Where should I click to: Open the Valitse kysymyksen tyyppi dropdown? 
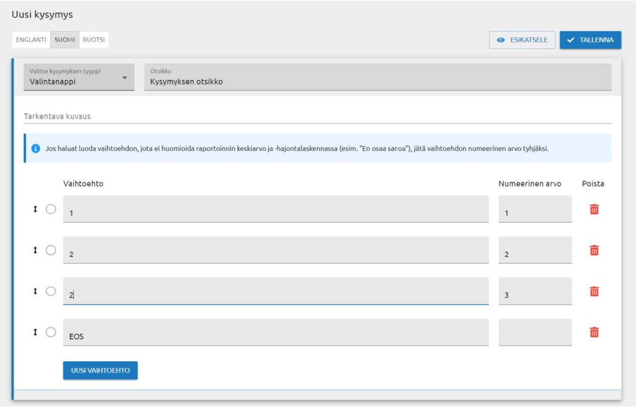79,77
